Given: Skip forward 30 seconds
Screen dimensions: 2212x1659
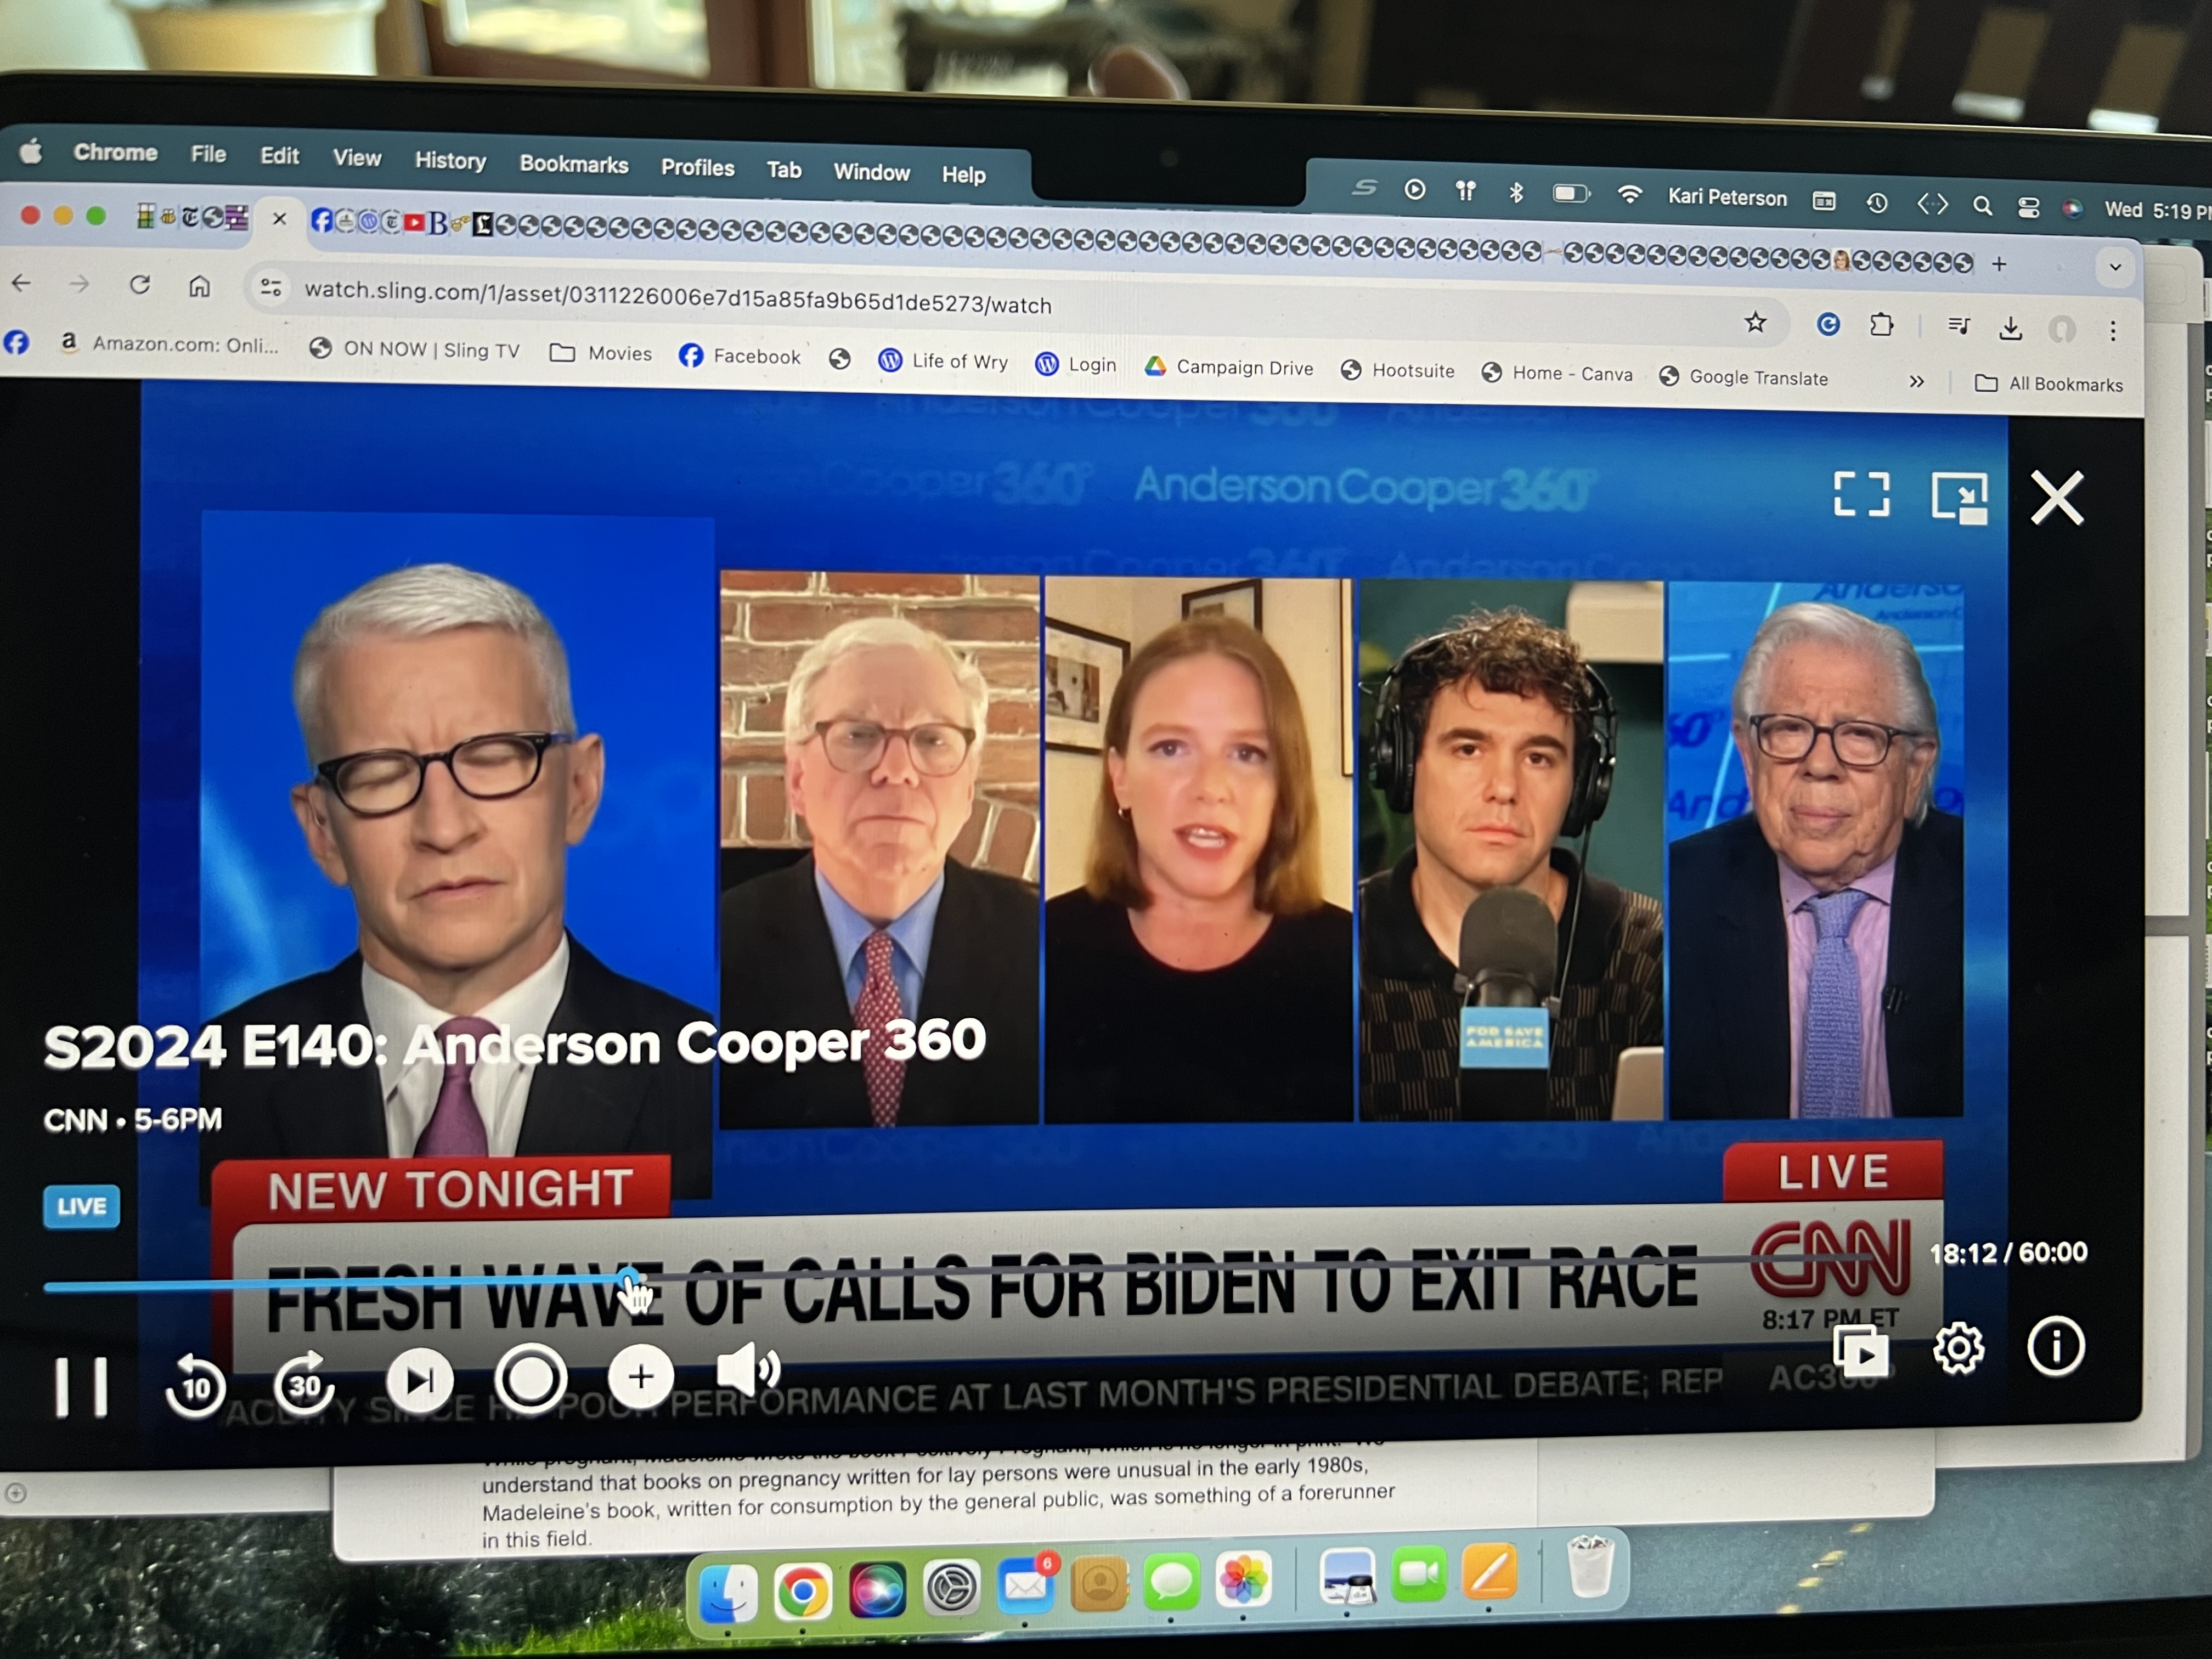Looking at the screenshot, I should 304,1384.
